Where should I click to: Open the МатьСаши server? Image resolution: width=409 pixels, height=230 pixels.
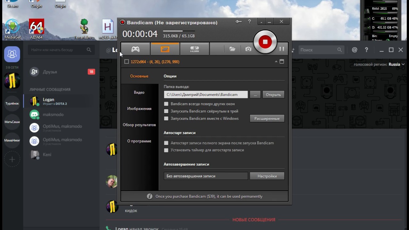[12, 122]
